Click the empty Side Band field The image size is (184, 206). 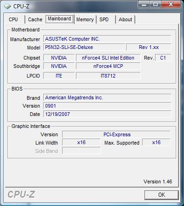click(81, 151)
